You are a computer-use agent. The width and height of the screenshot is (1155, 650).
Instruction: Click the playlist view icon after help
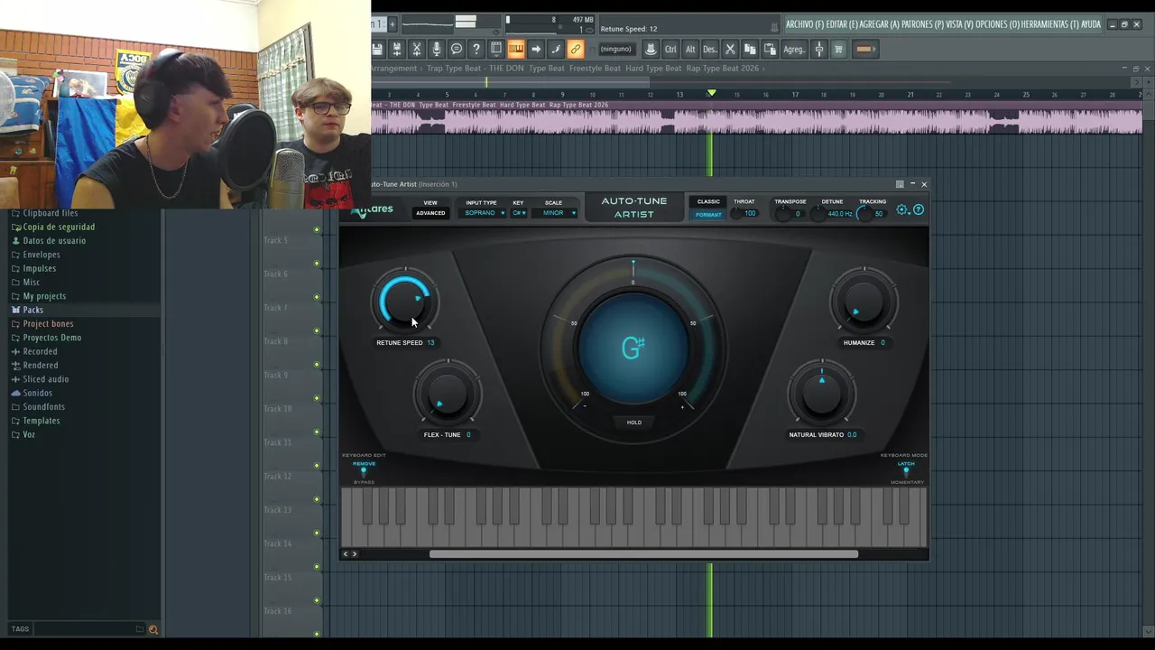tap(496, 49)
